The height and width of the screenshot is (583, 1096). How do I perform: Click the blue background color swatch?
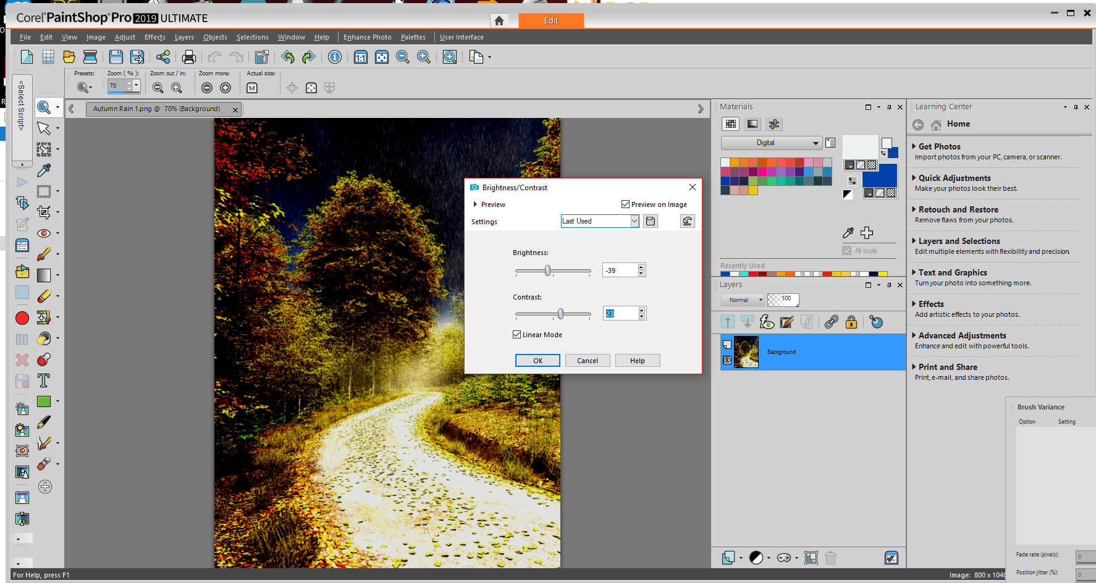(x=880, y=175)
